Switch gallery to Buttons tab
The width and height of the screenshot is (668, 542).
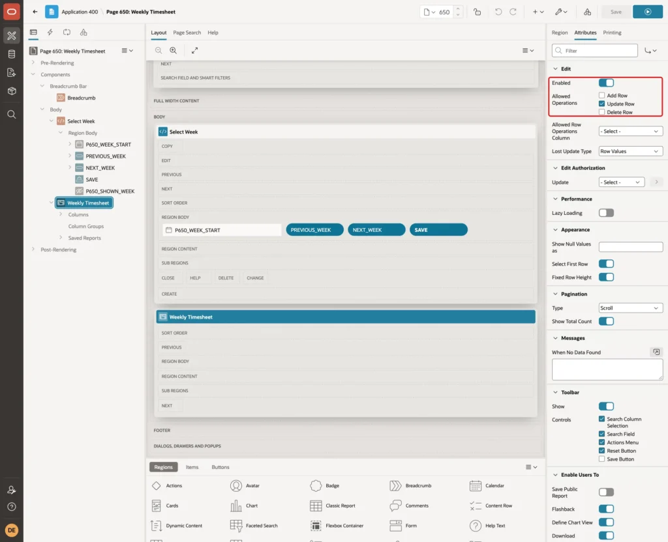(x=220, y=467)
